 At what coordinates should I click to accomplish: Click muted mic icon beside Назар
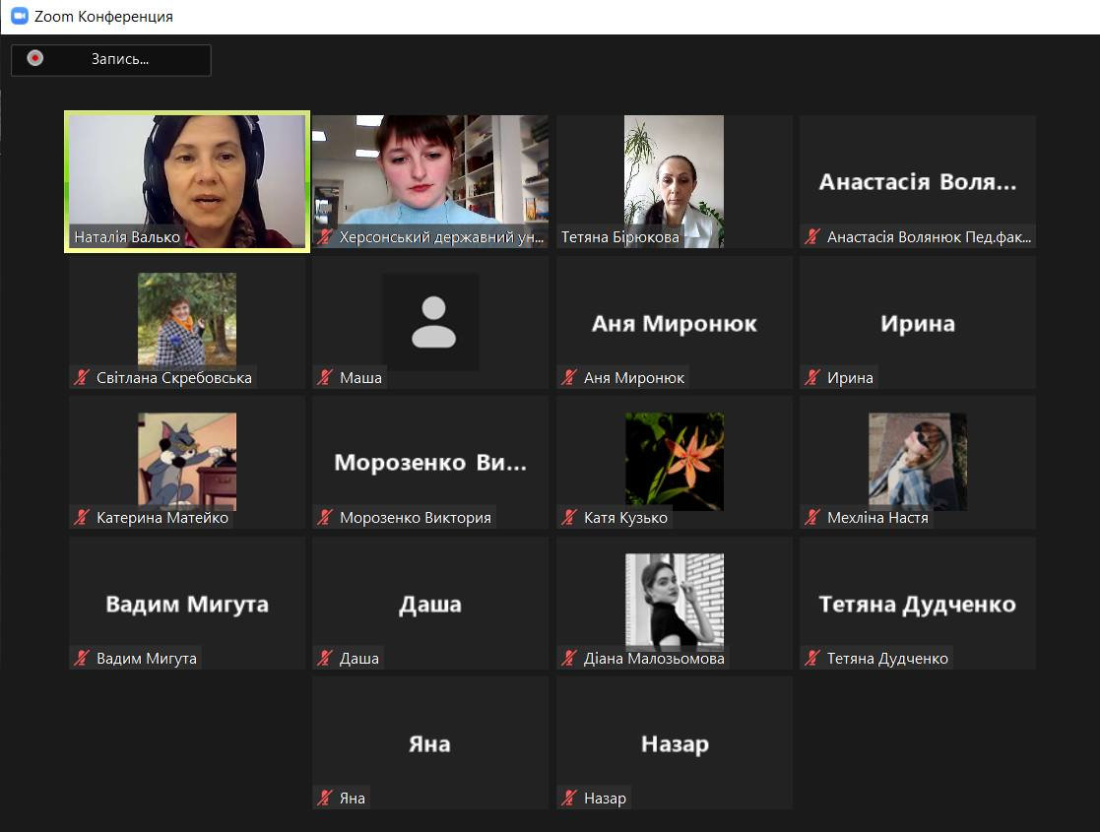pyautogui.click(x=568, y=798)
